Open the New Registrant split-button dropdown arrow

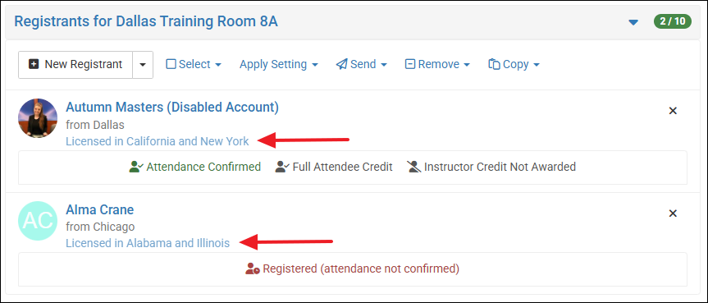click(x=143, y=65)
